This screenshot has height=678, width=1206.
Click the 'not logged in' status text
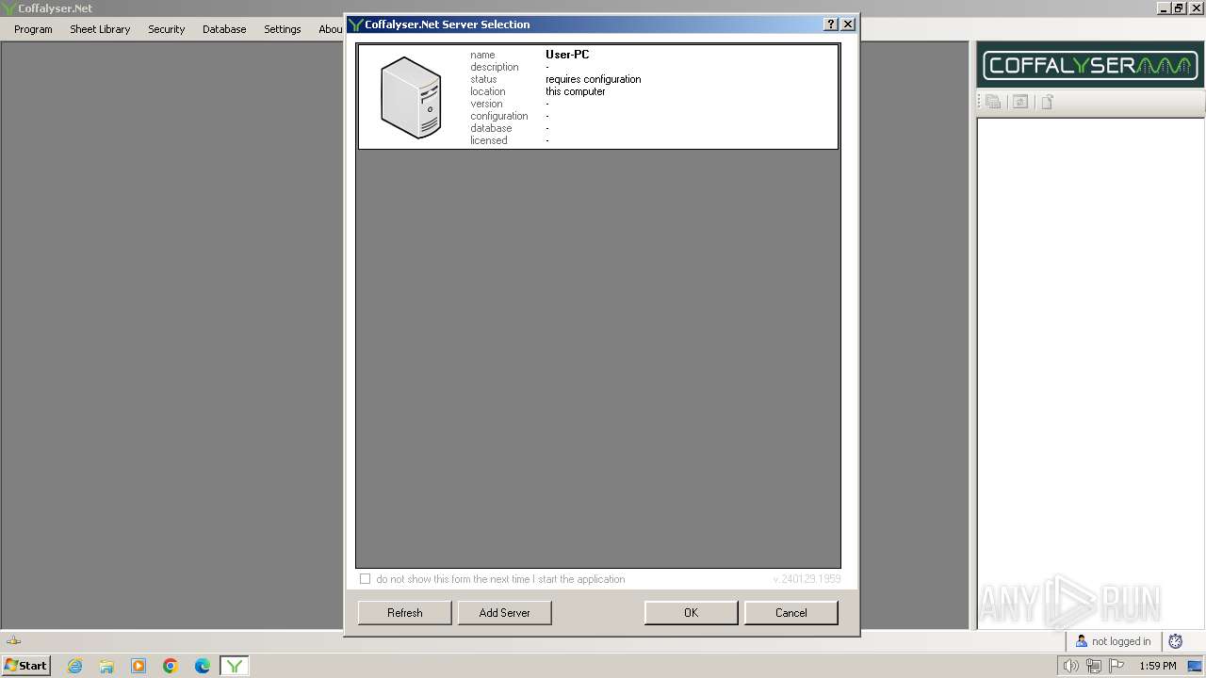coord(1121,641)
